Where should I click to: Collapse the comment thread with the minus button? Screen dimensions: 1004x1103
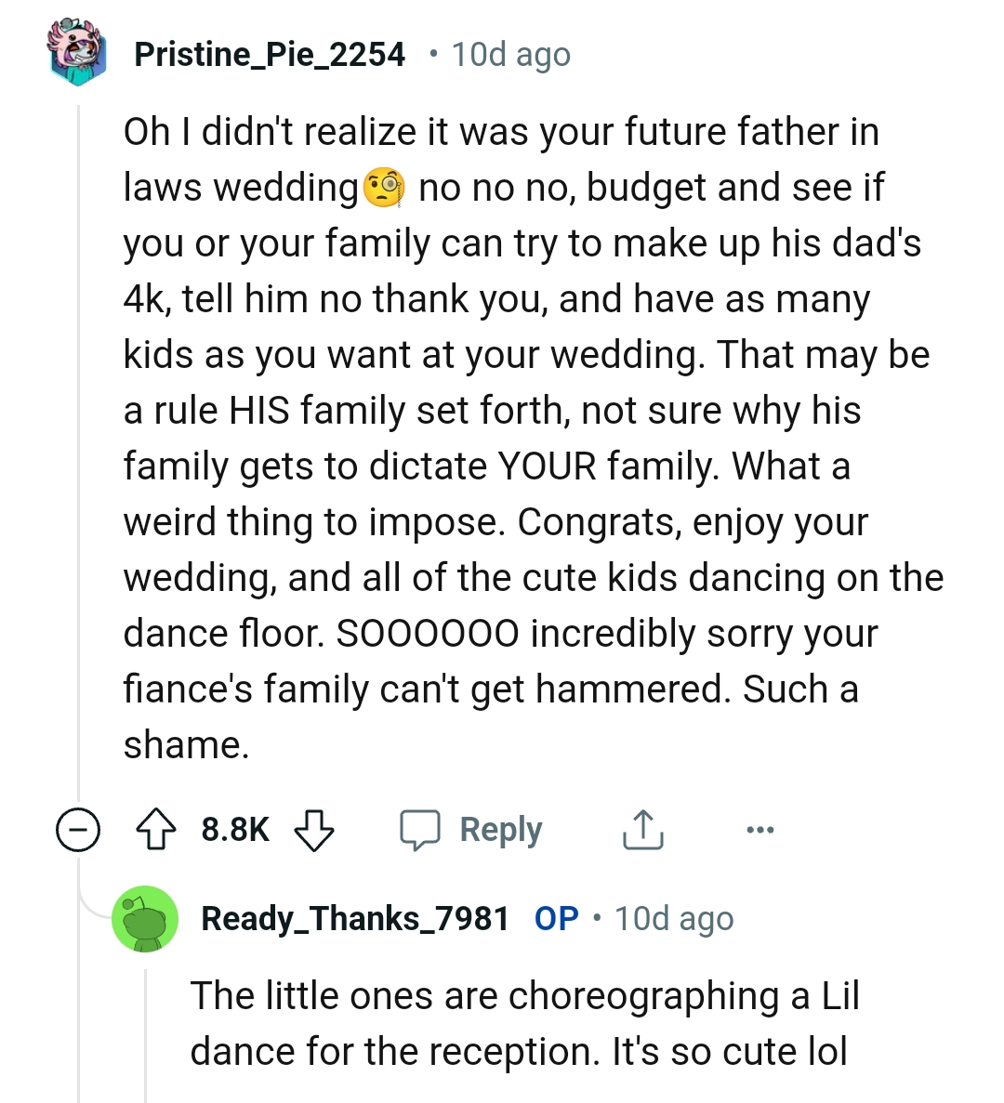pyautogui.click(x=78, y=829)
